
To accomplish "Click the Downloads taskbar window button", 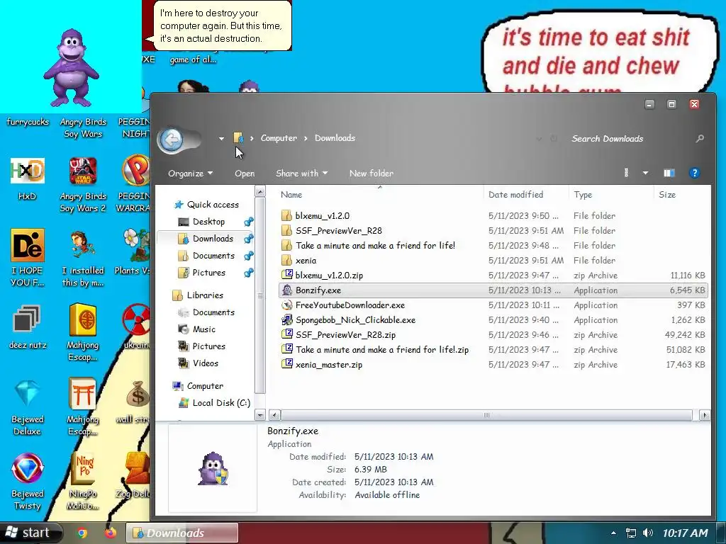I will [x=182, y=533].
